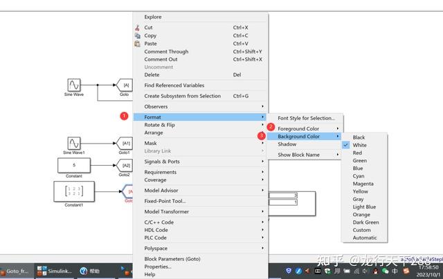Open Font Style for Selection...
The width and height of the screenshot is (443, 279).
pyautogui.click(x=305, y=118)
